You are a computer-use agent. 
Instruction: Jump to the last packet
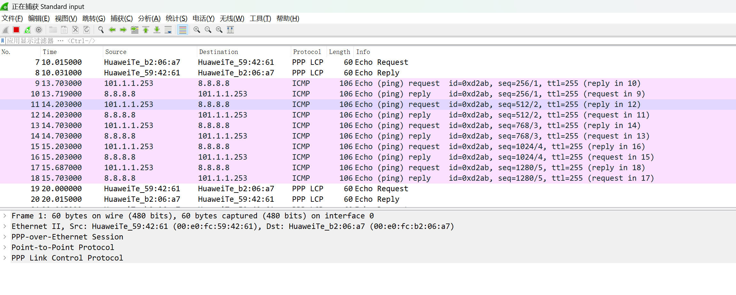coord(157,30)
